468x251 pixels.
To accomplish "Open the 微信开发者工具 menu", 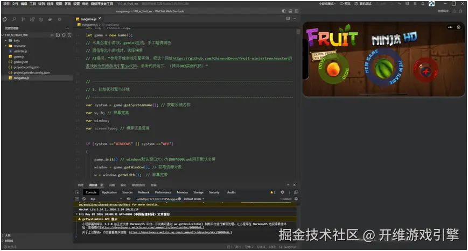I will point(102,4).
